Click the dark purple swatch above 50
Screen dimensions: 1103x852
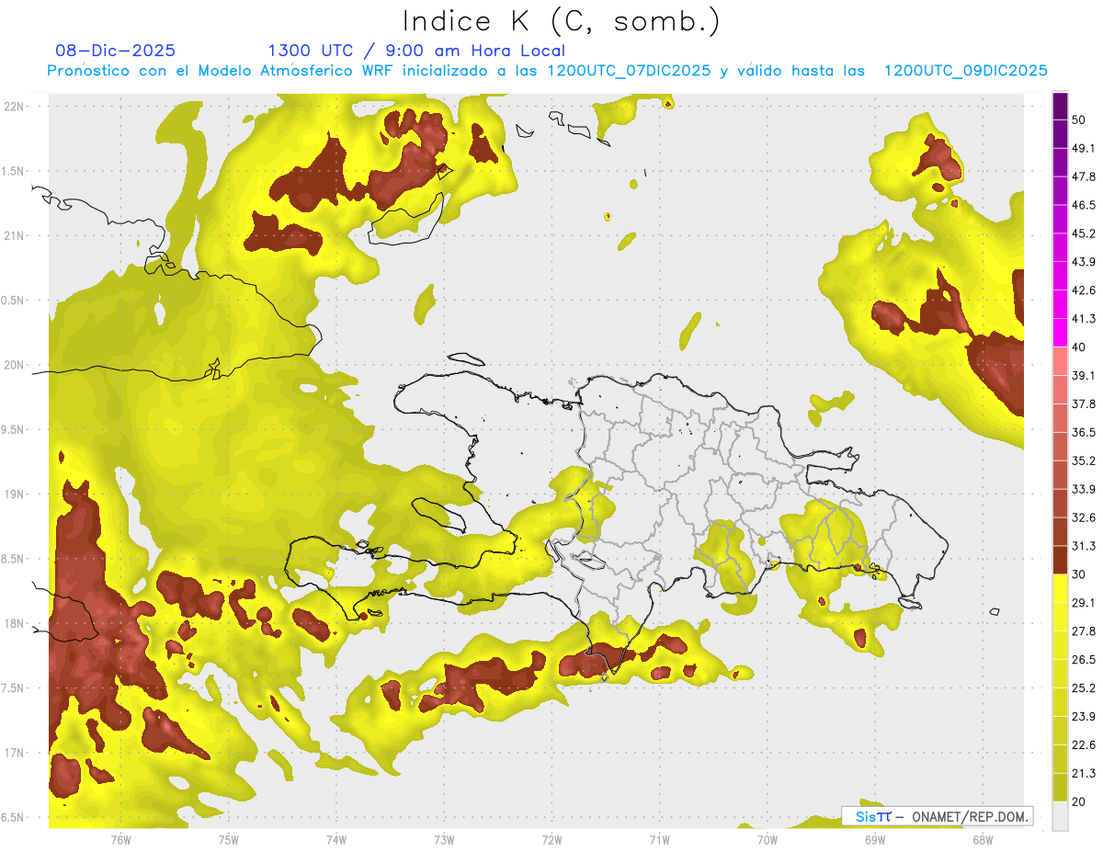click(x=1060, y=107)
